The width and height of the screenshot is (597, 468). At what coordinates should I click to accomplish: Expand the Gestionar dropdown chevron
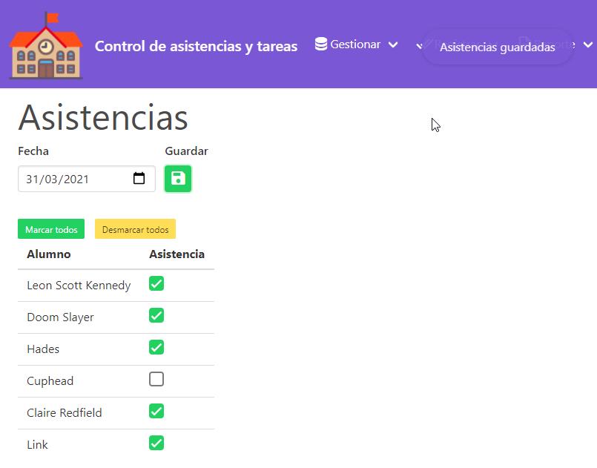click(x=393, y=45)
